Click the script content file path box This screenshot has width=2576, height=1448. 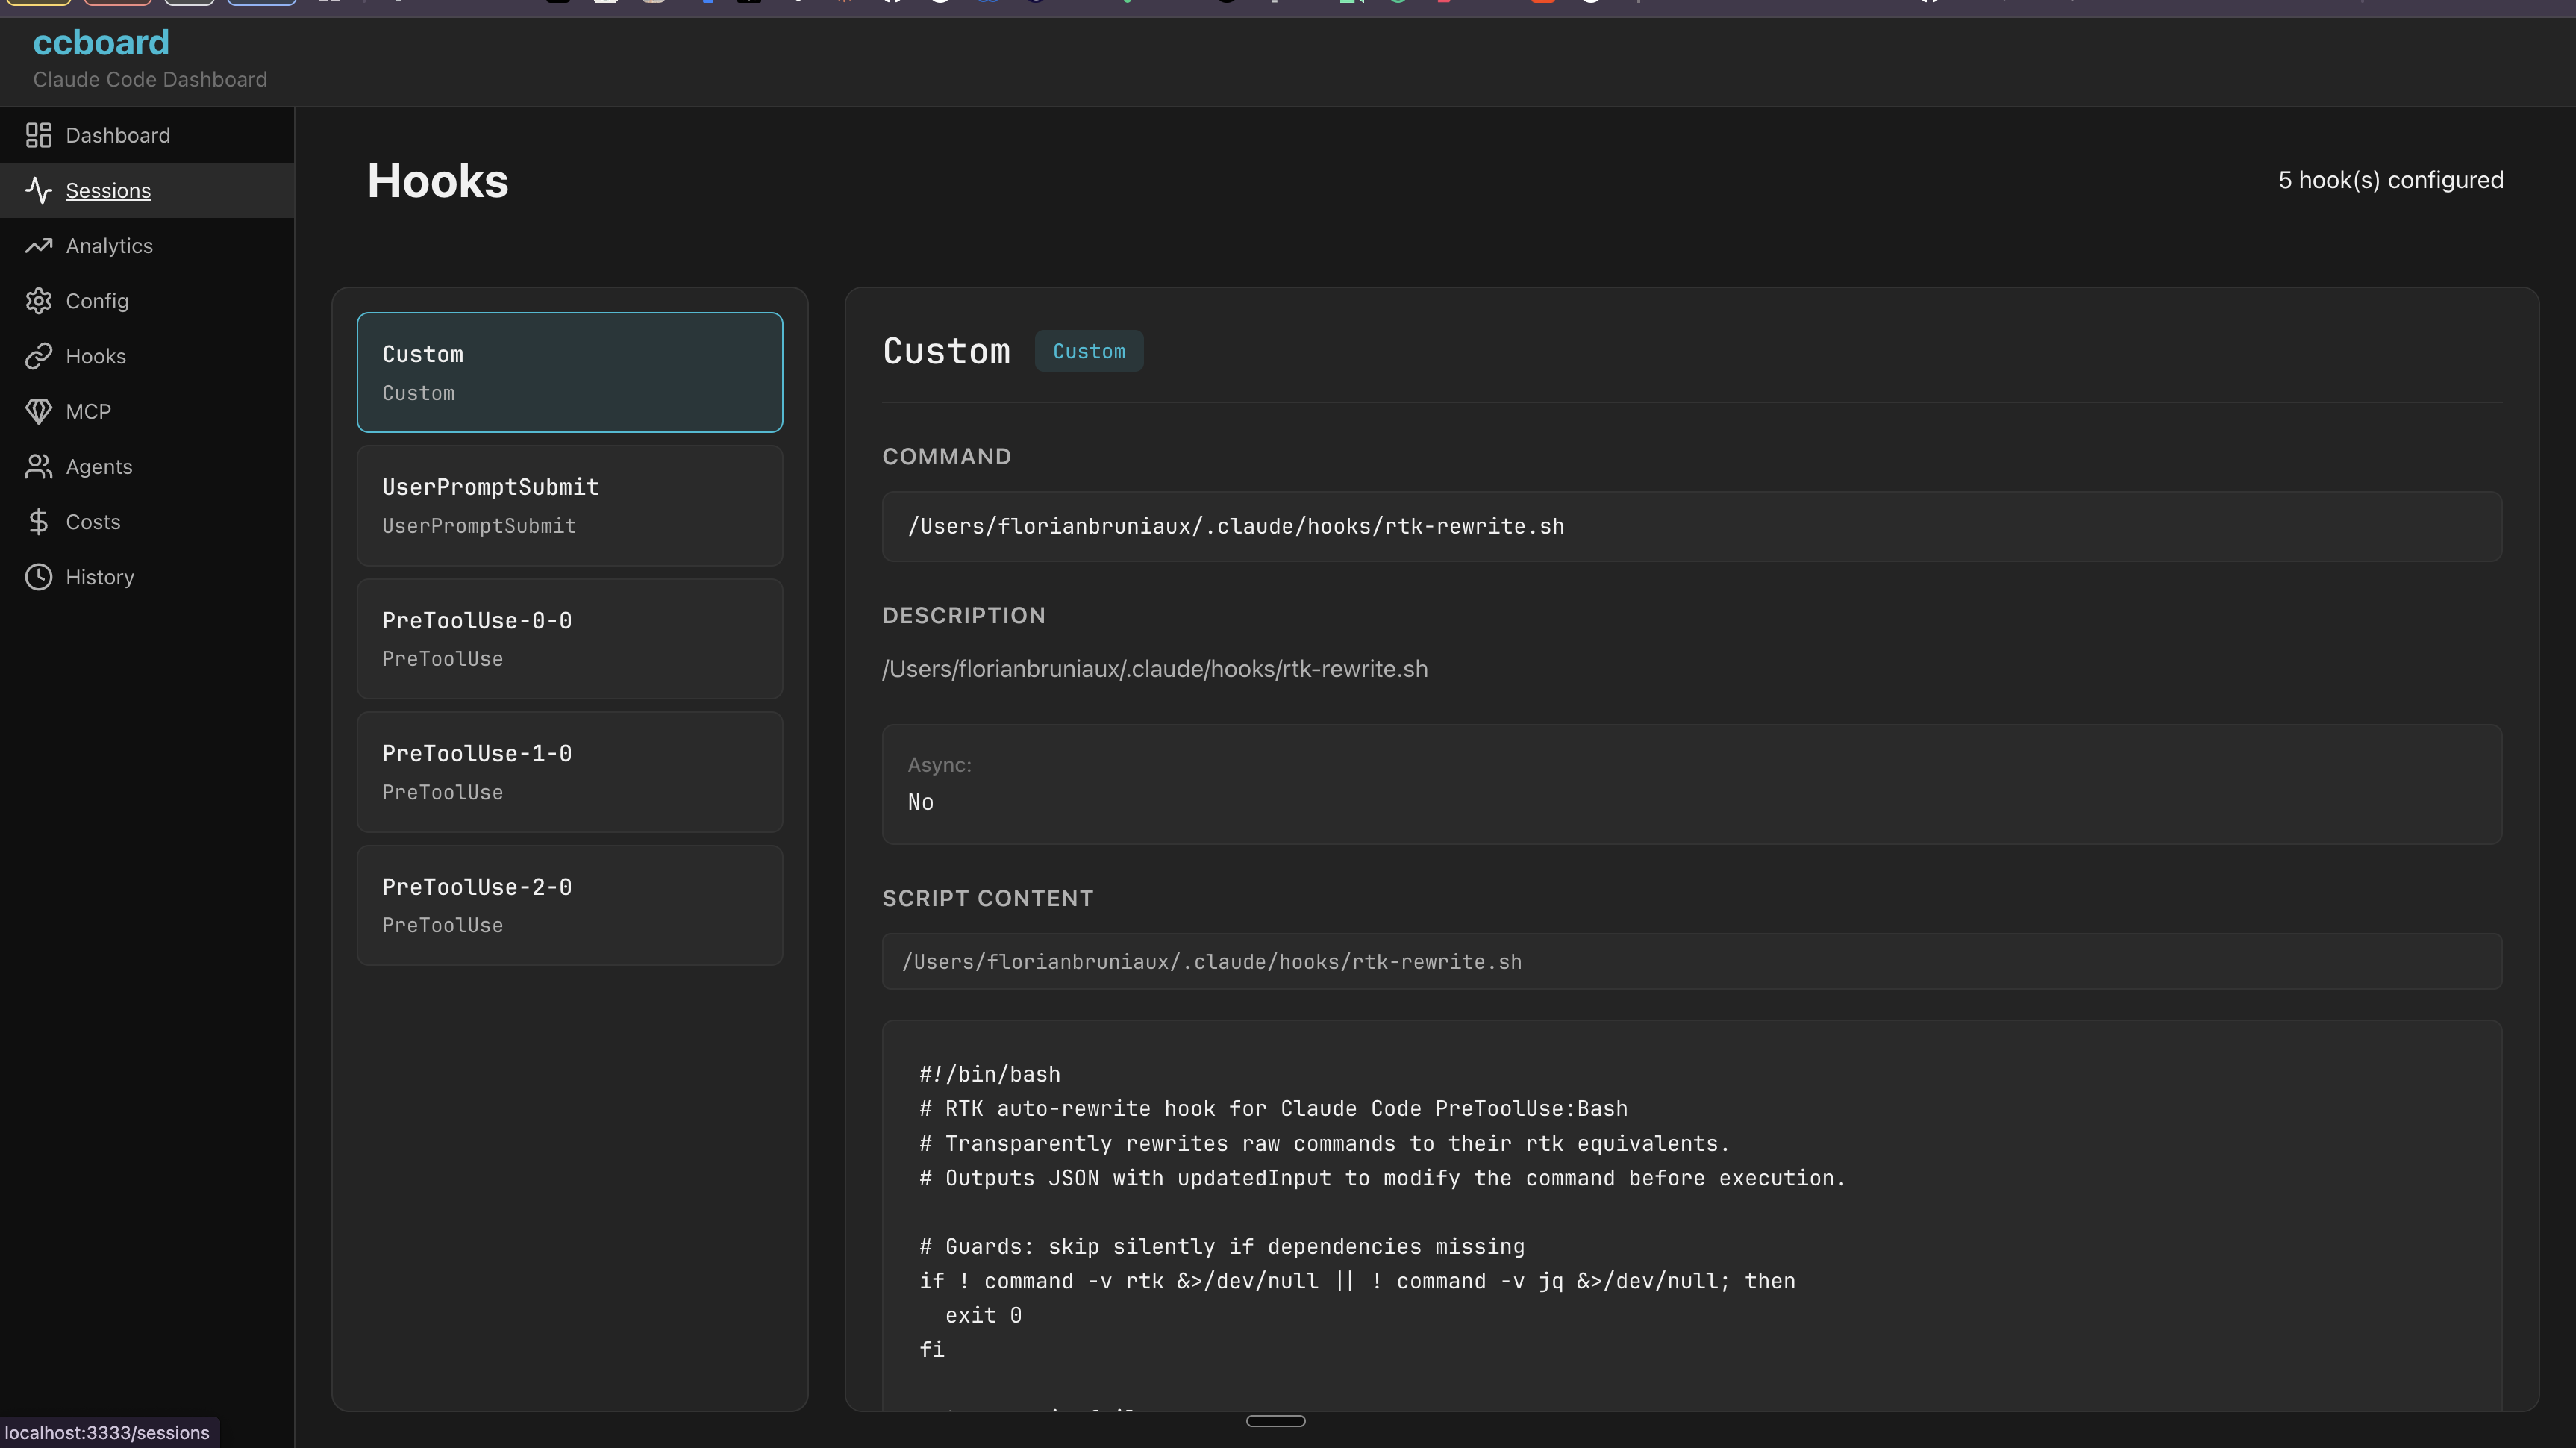pos(1690,962)
